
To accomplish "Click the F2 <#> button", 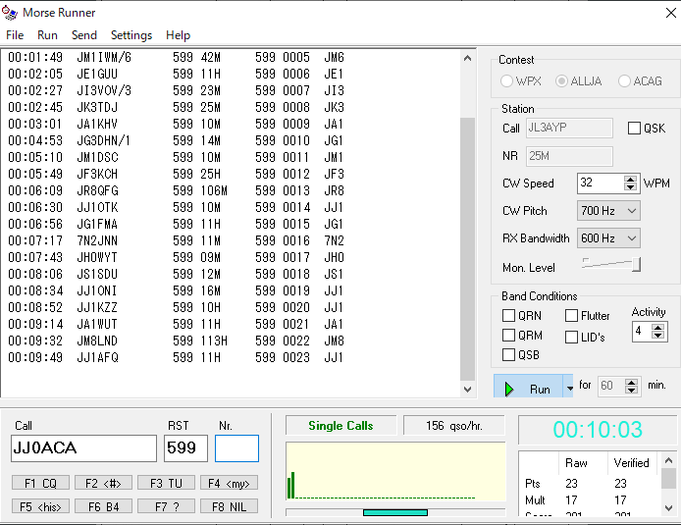I will [103, 483].
